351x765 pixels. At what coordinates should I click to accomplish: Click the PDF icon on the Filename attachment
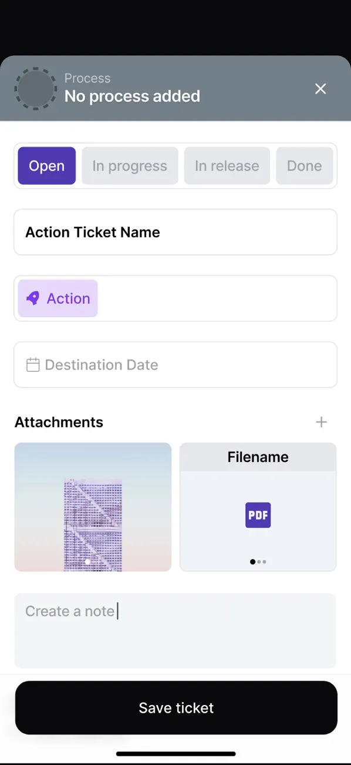point(258,515)
